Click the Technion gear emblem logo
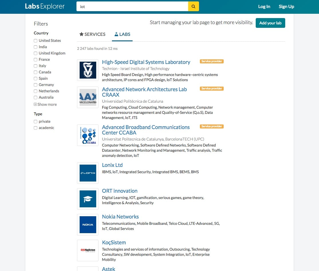The image size is (319, 271). [x=88, y=70]
